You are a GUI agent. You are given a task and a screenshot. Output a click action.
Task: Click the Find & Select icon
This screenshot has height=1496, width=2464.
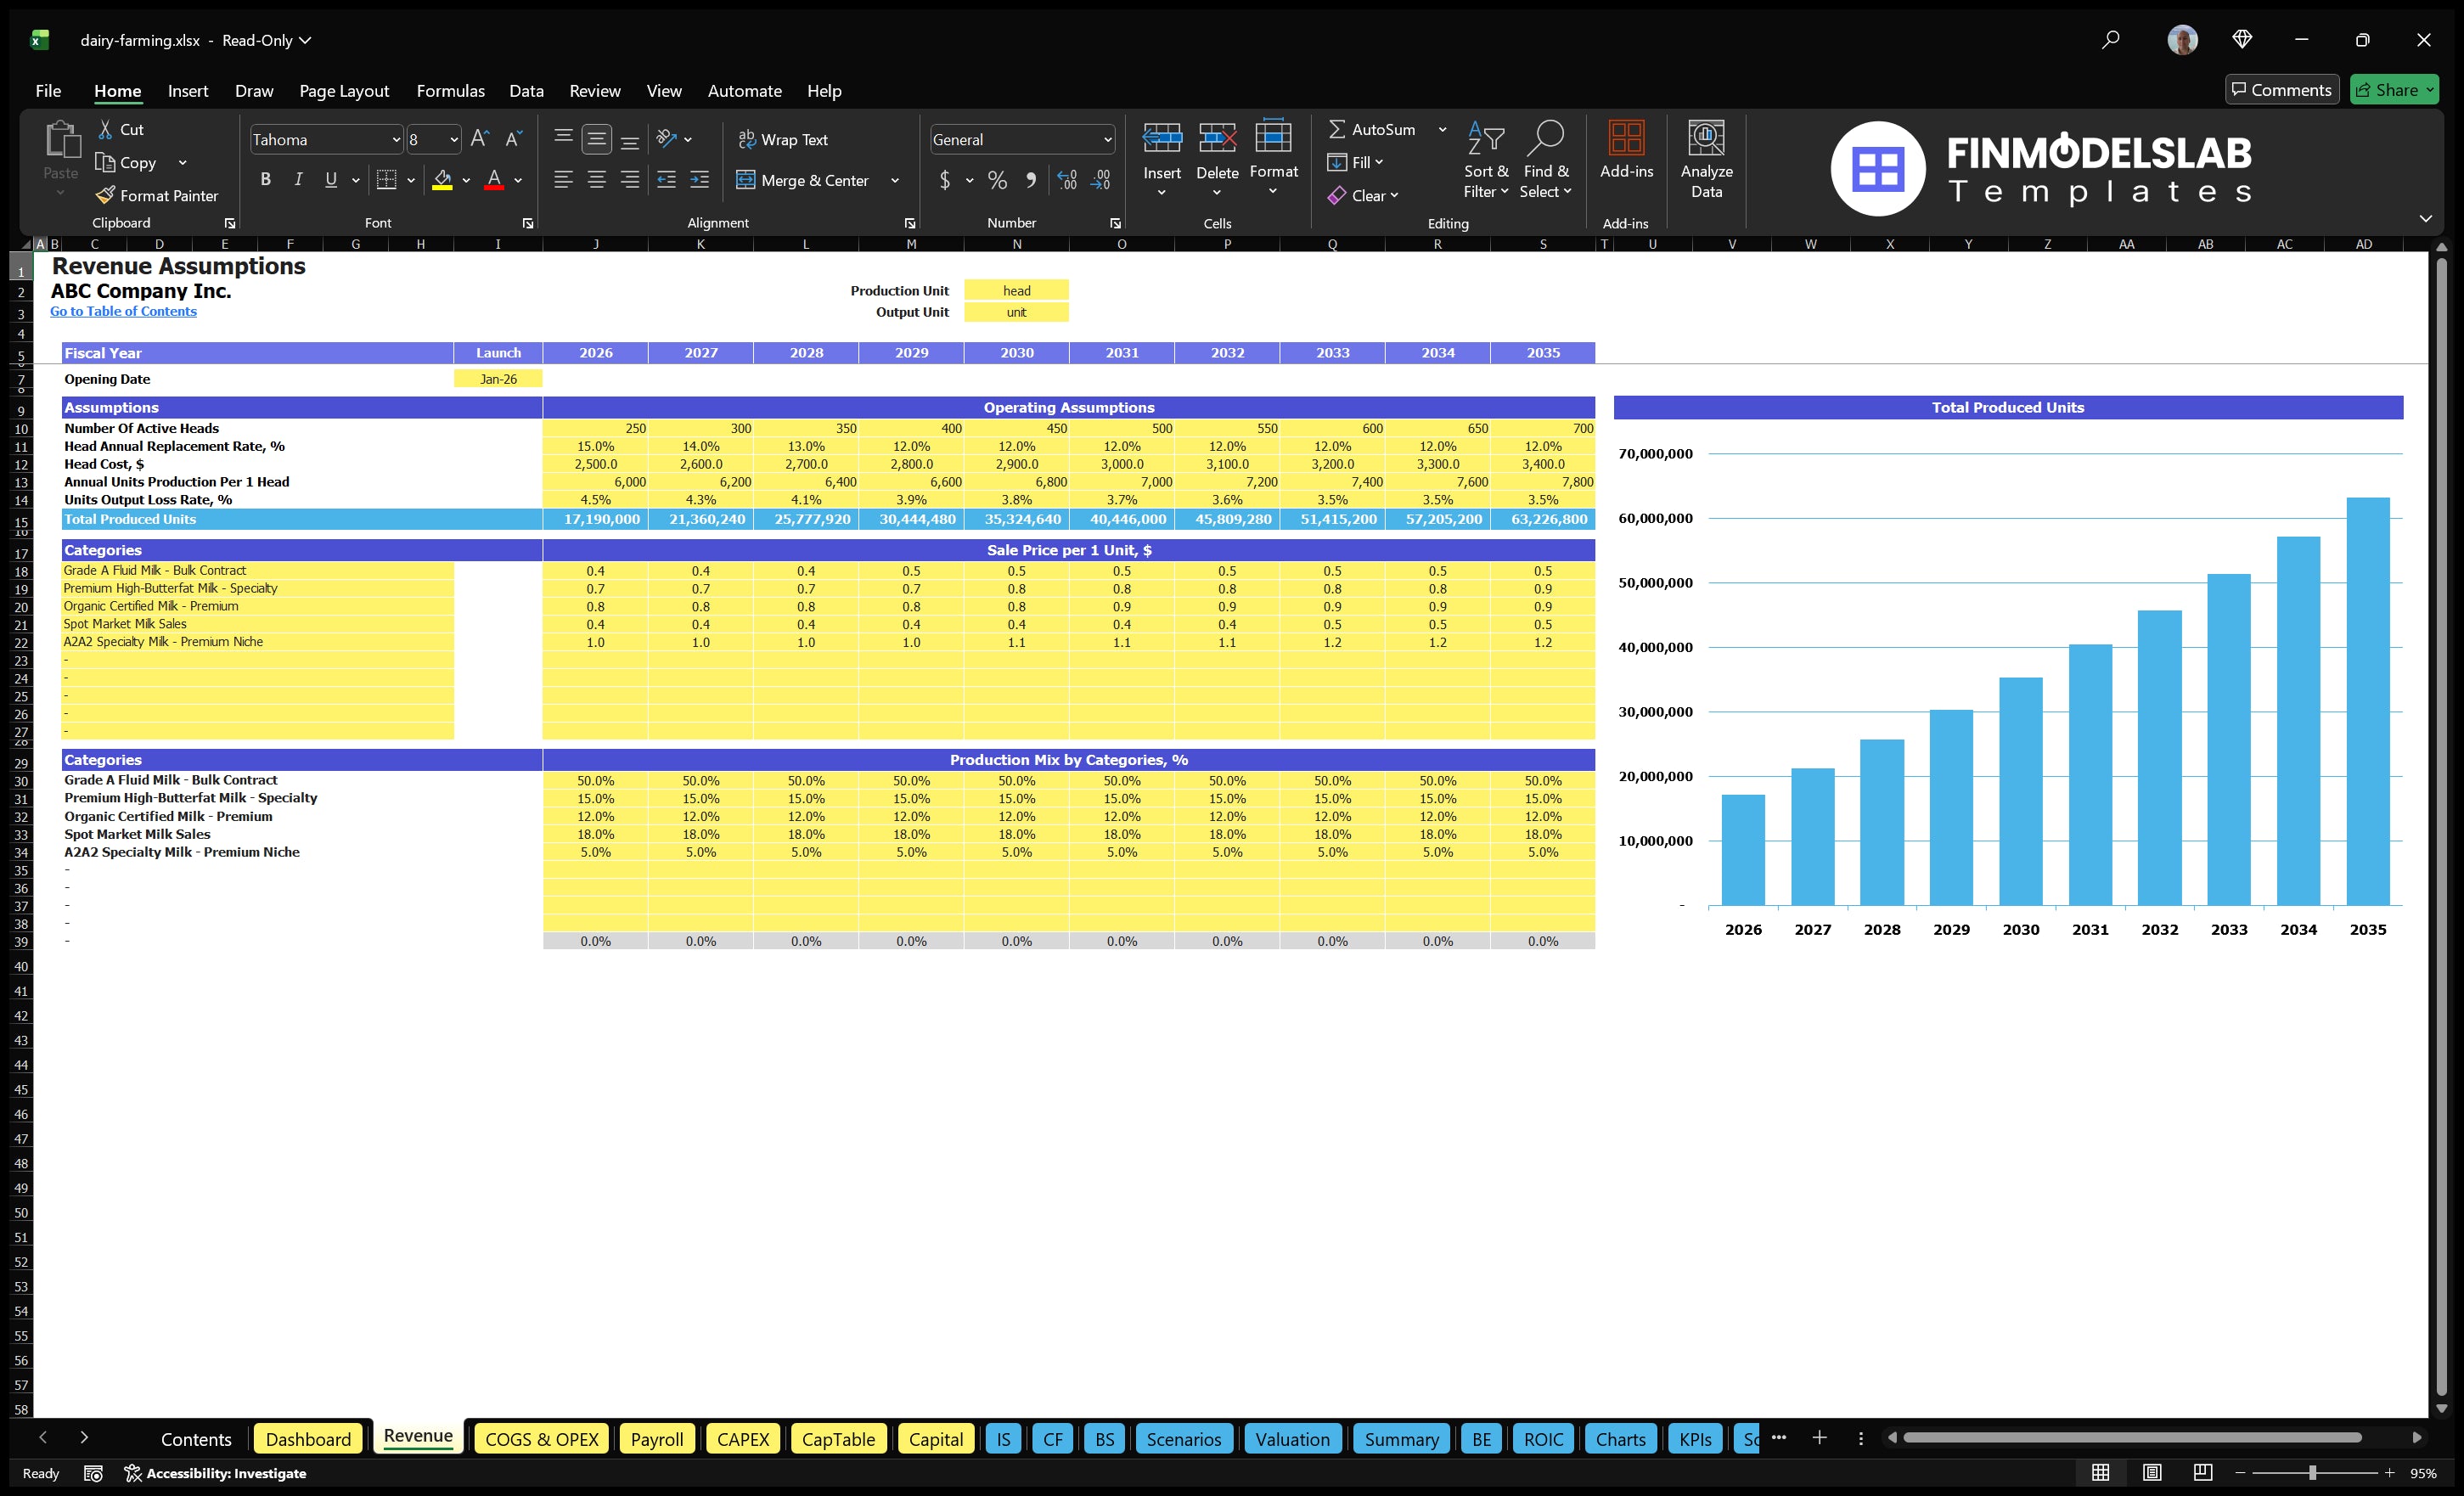(1546, 160)
